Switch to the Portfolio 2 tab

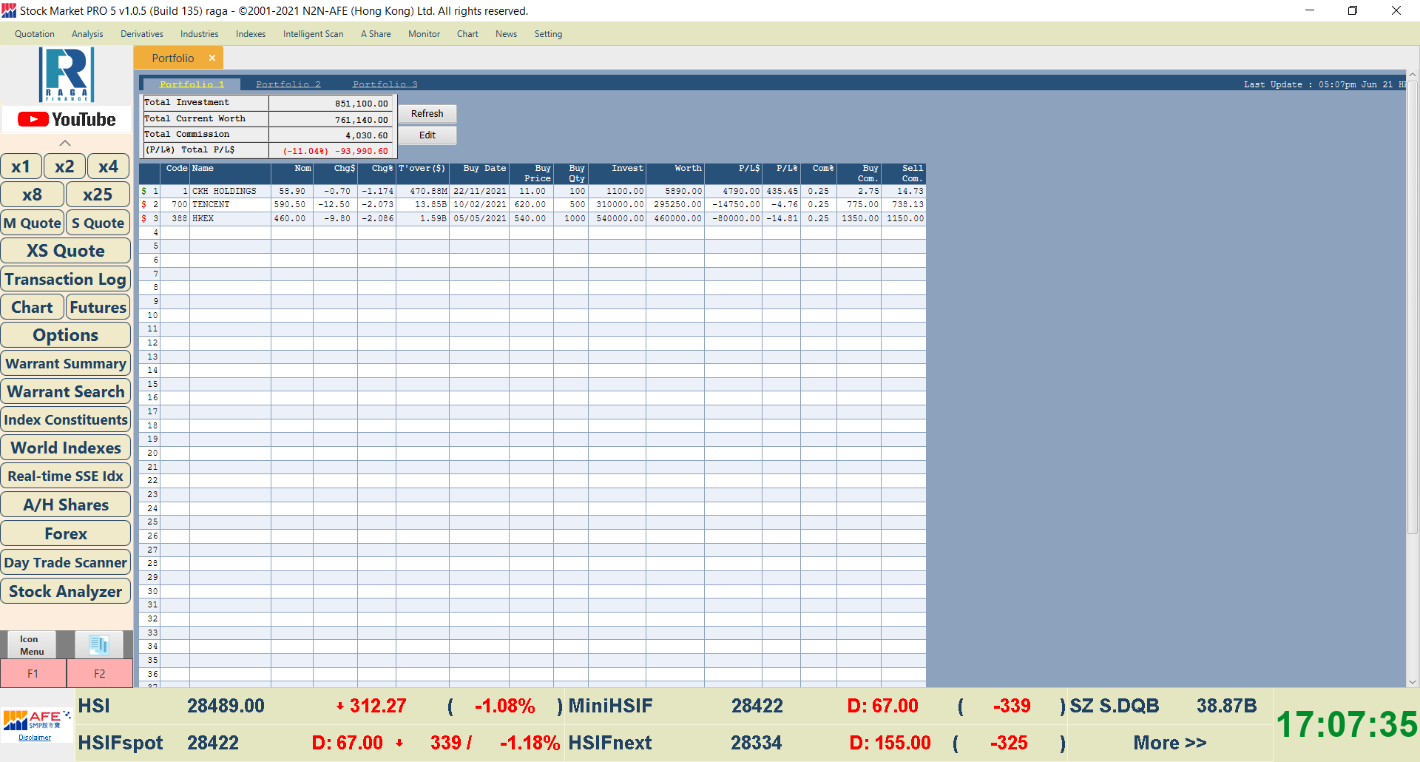[288, 84]
